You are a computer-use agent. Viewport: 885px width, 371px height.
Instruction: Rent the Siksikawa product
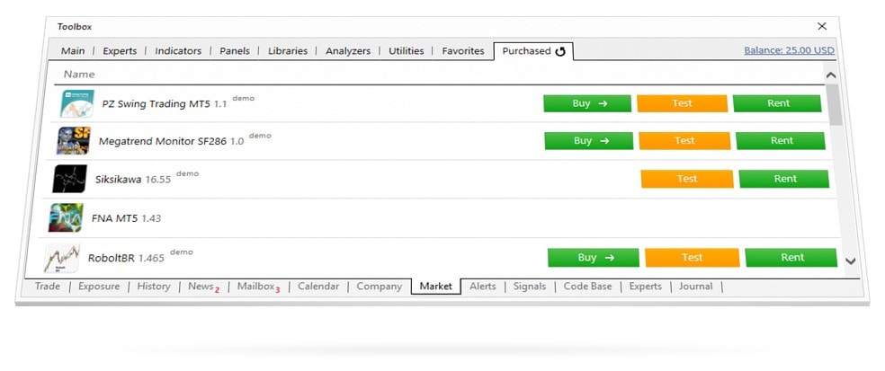coord(784,179)
